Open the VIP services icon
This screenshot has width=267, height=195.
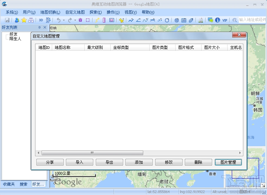coord(224,20)
